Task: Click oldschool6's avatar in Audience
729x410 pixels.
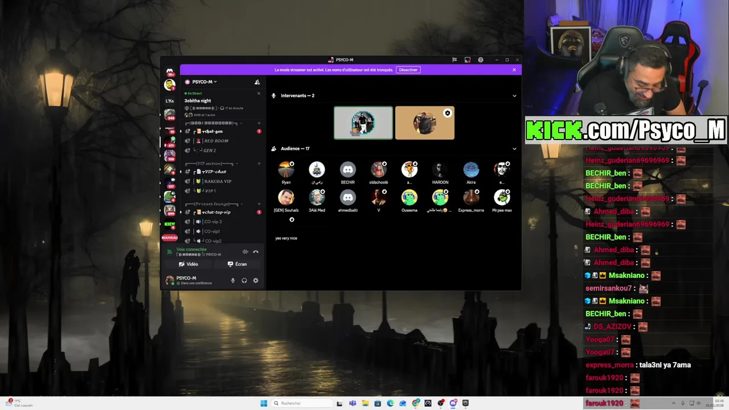Action: point(378,170)
